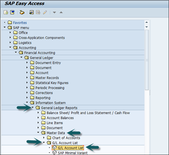Select the Logistics folder in the tree

pos(25,43)
